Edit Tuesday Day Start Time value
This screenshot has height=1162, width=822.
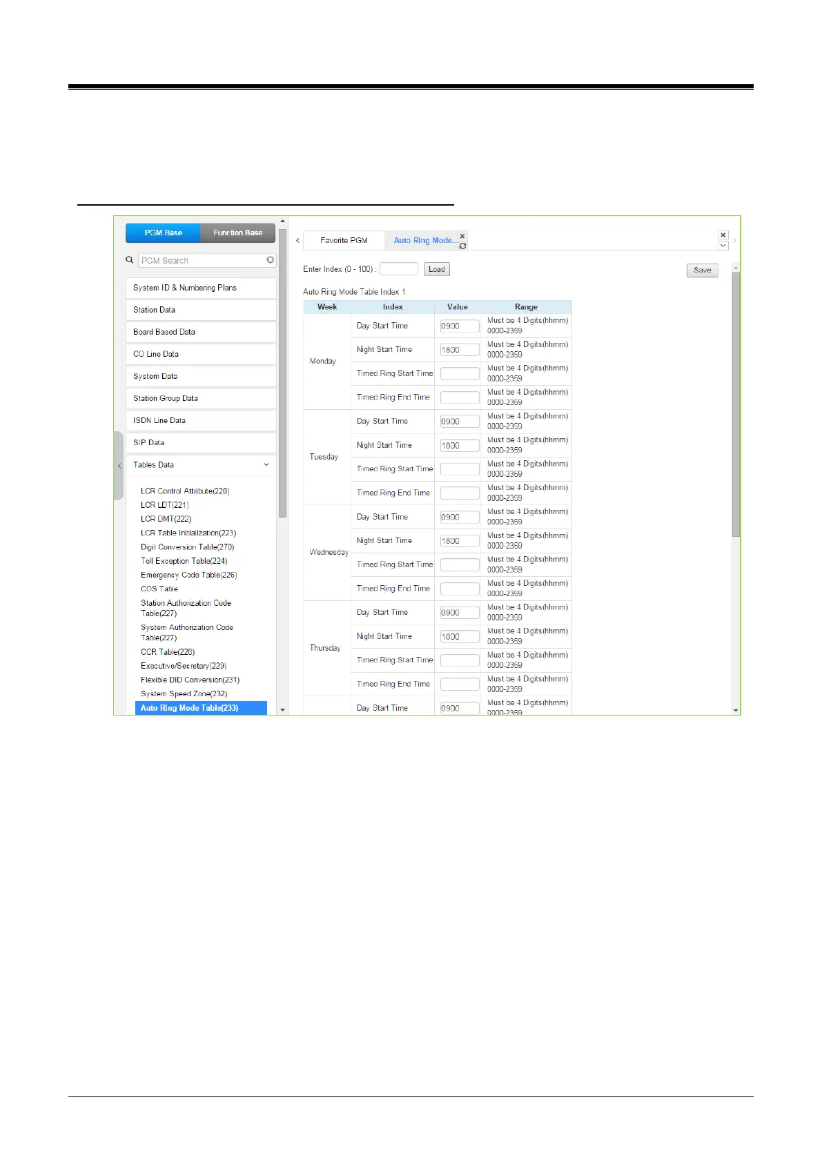(x=460, y=421)
